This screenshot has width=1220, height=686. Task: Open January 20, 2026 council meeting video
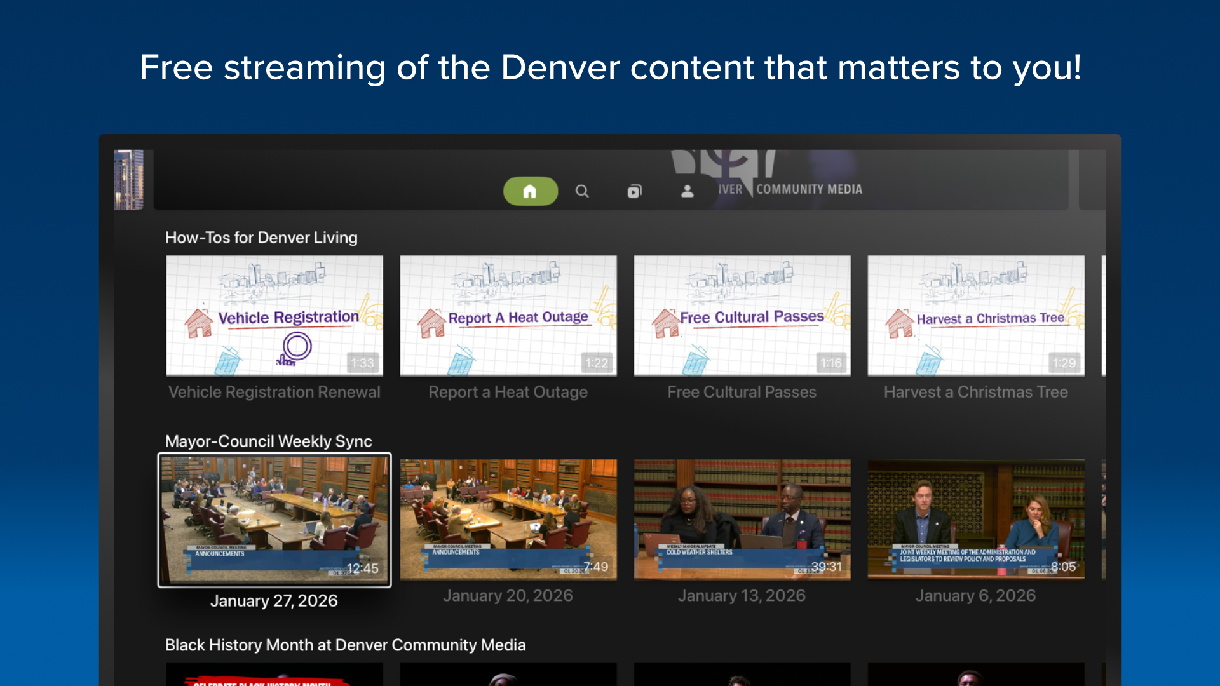508,519
